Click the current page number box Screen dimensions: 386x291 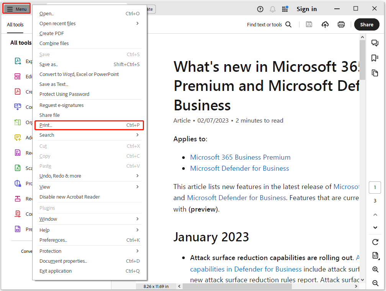[x=375, y=188]
